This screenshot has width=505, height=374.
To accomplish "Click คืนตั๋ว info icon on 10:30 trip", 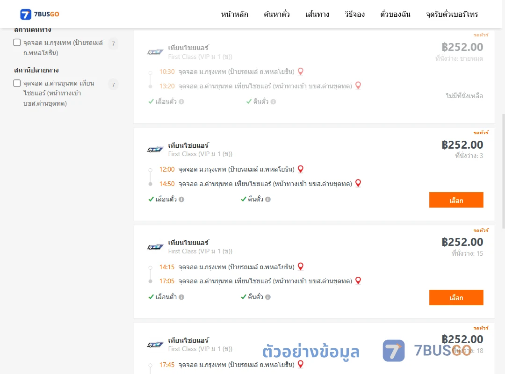I will coord(274,102).
